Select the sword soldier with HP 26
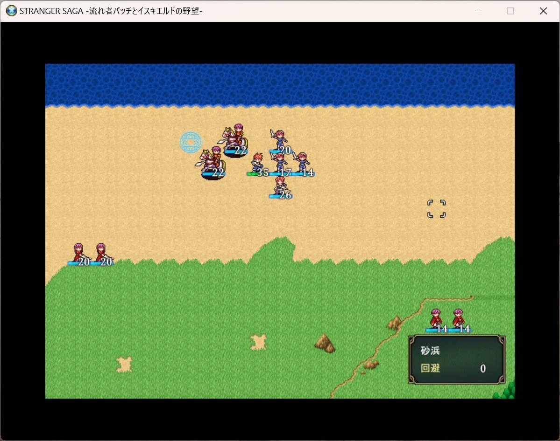Image resolution: width=560 pixels, height=441 pixels. coord(280,187)
